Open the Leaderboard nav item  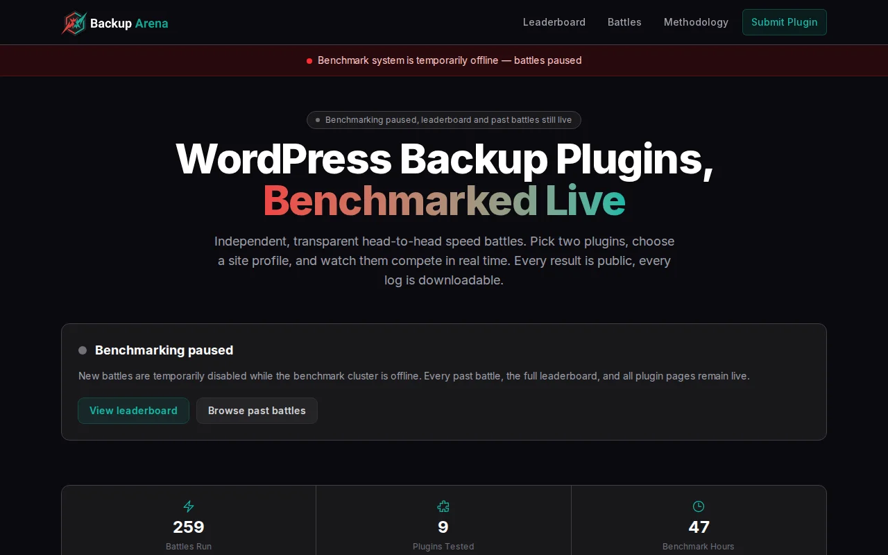pyautogui.click(x=554, y=22)
